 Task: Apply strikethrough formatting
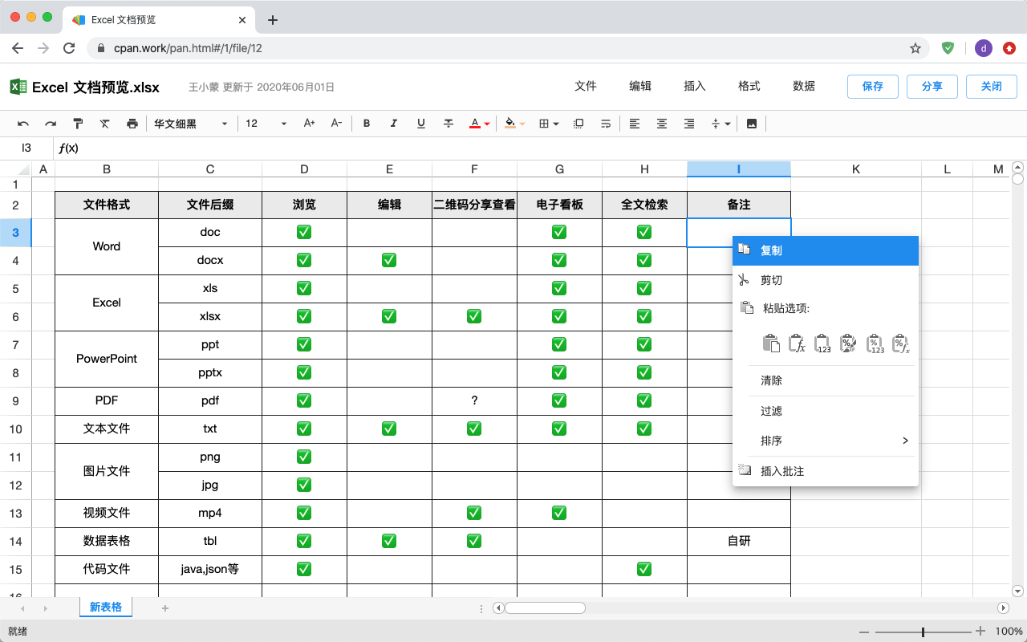449,124
